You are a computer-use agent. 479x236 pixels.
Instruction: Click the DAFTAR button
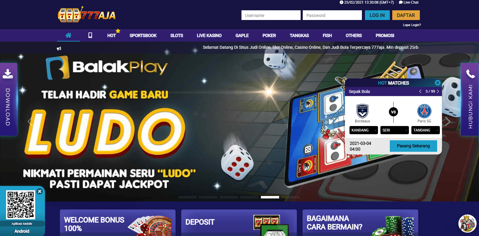pos(406,15)
